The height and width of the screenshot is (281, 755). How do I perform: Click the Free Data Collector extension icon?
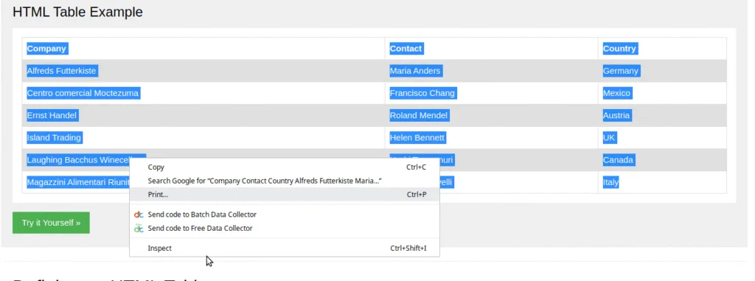(139, 228)
